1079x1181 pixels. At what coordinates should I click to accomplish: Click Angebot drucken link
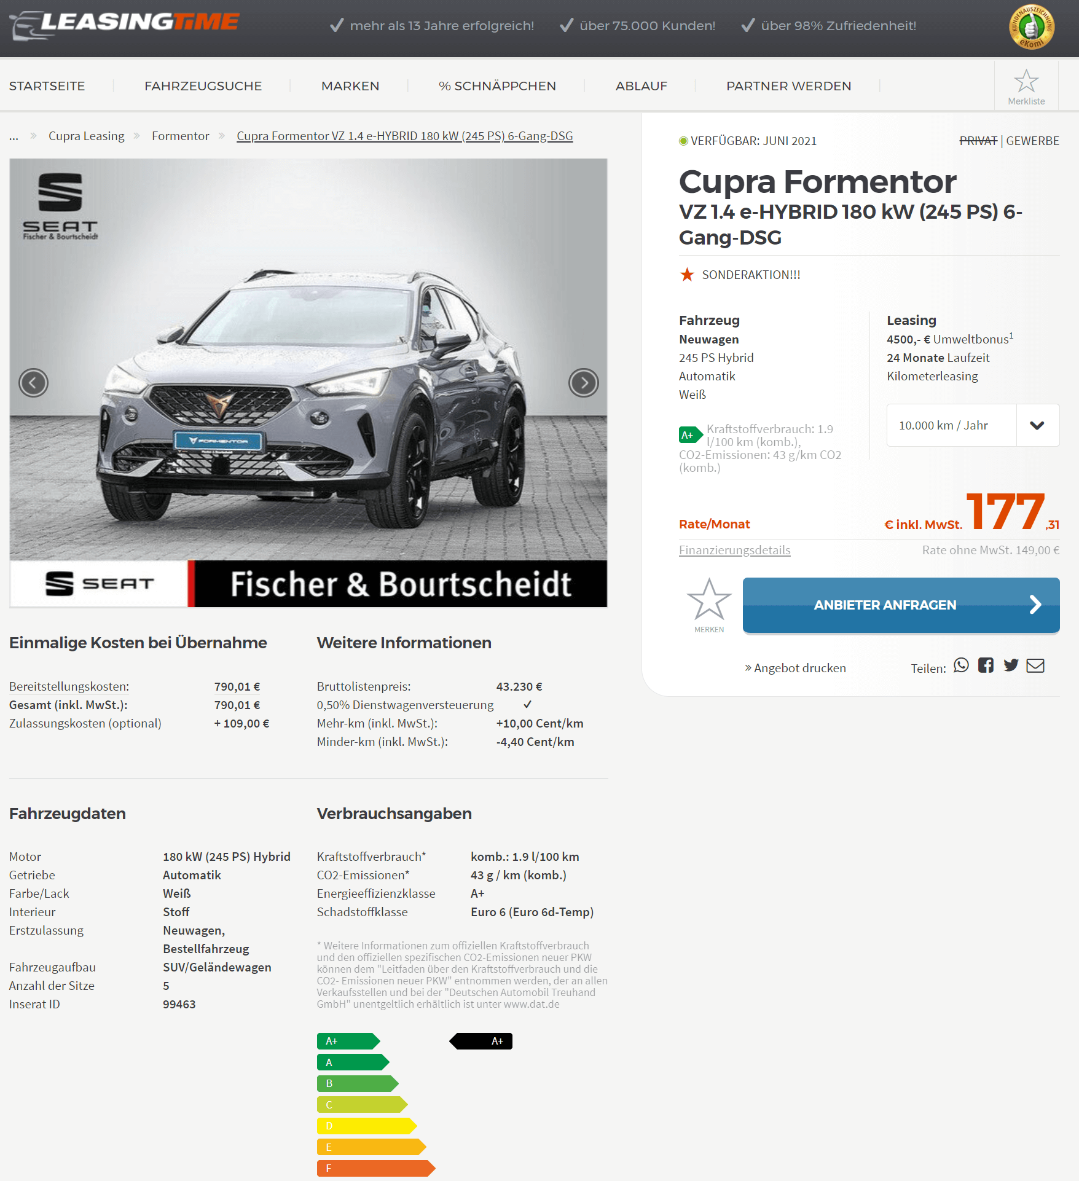[795, 668]
